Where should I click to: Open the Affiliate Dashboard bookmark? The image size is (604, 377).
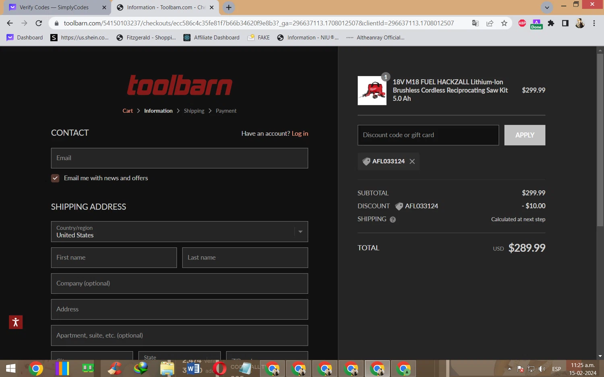tap(211, 37)
